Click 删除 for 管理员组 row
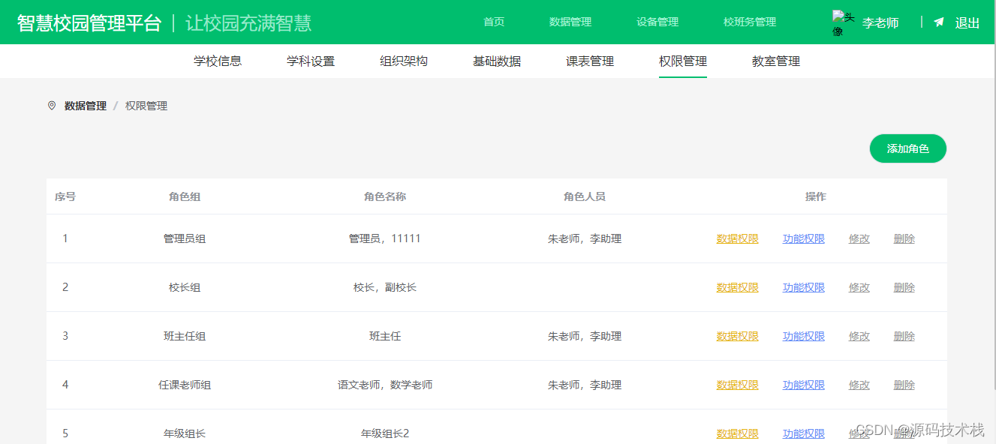Image resolution: width=996 pixels, height=444 pixels. 904,238
